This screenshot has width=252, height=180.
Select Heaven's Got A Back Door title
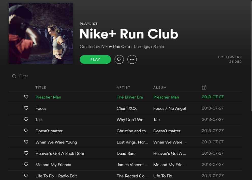tap(60, 153)
